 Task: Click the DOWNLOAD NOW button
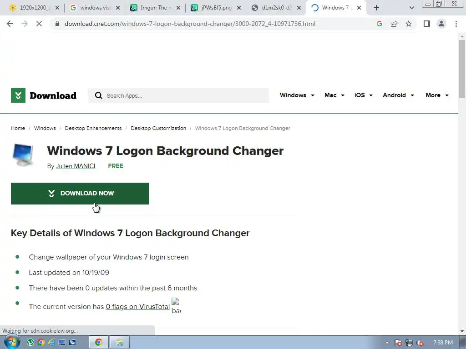[80, 194]
